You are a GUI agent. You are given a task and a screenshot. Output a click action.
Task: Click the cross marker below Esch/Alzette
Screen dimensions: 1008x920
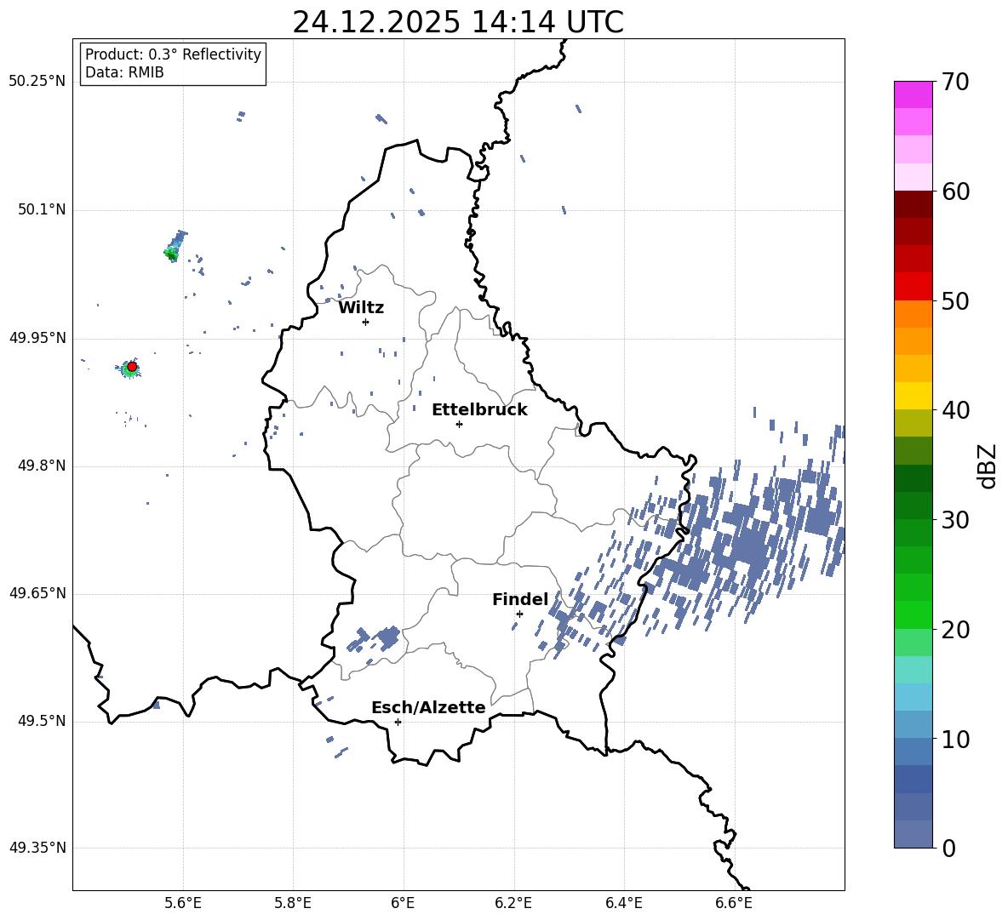click(398, 722)
